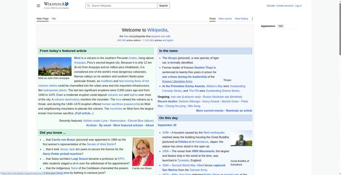Viewport: 341px width, 175px height.
Task: Open Russo-Ukrainian war link
Action: [216, 96]
